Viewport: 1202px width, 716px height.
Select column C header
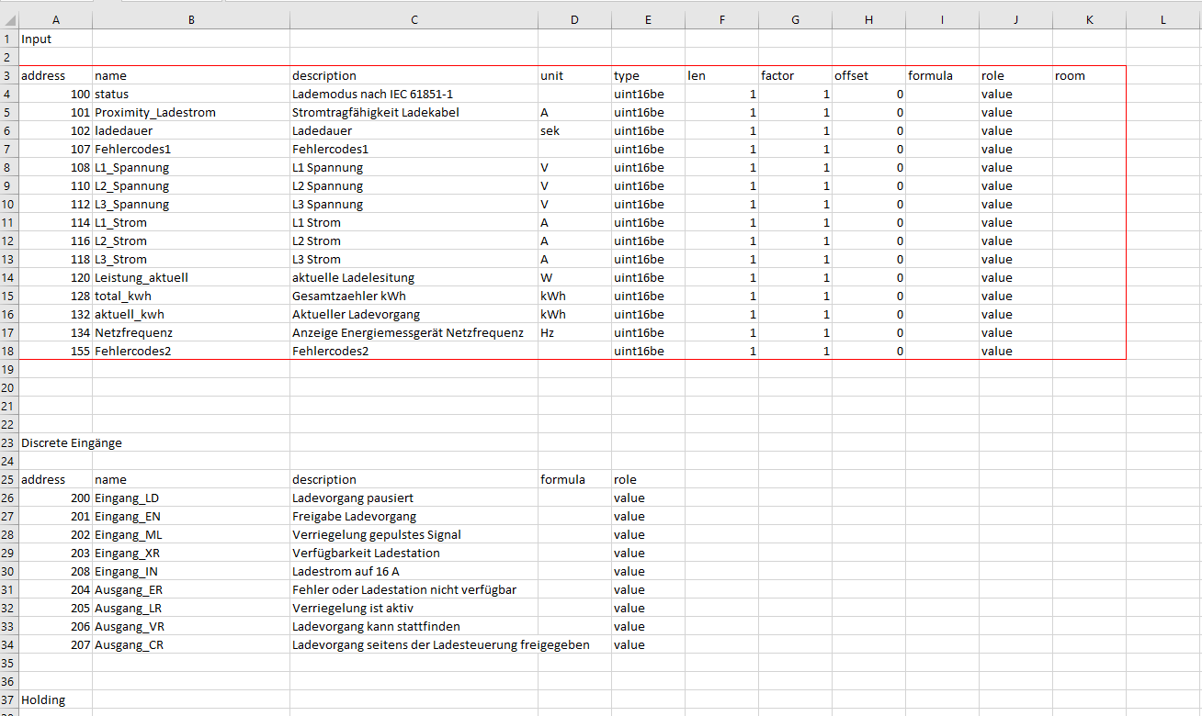click(x=414, y=20)
